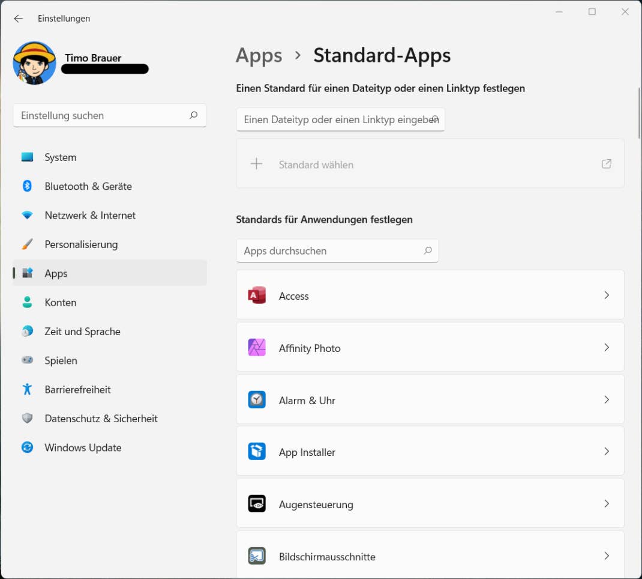Click the user profile avatar picture
642x579 pixels.
click(34, 63)
